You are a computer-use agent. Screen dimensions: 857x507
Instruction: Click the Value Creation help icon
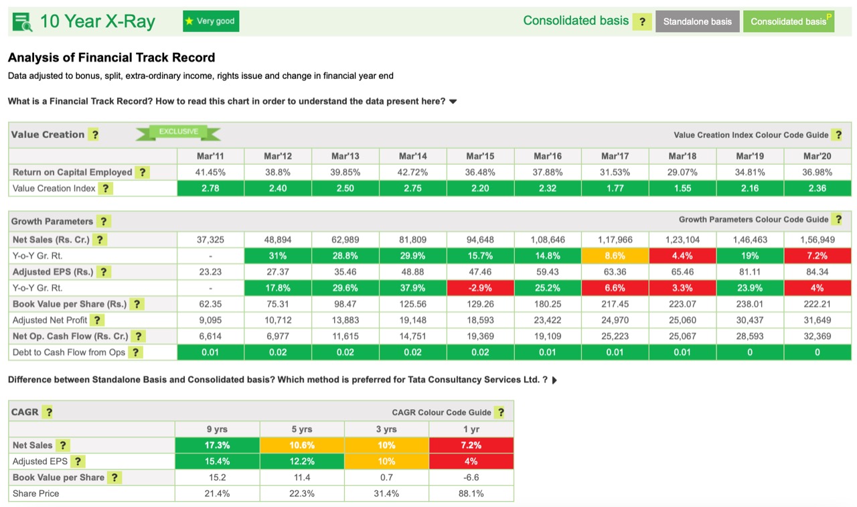coord(94,134)
